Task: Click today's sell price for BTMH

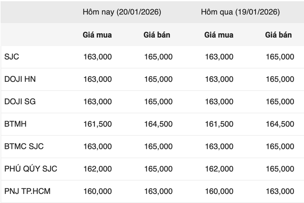Action: click(x=158, y=124)
